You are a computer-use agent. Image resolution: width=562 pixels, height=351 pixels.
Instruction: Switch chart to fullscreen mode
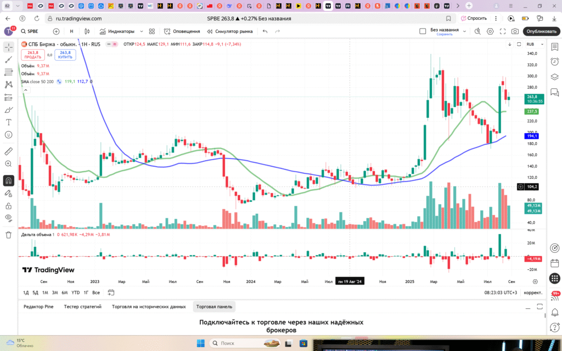click(503, 31)
